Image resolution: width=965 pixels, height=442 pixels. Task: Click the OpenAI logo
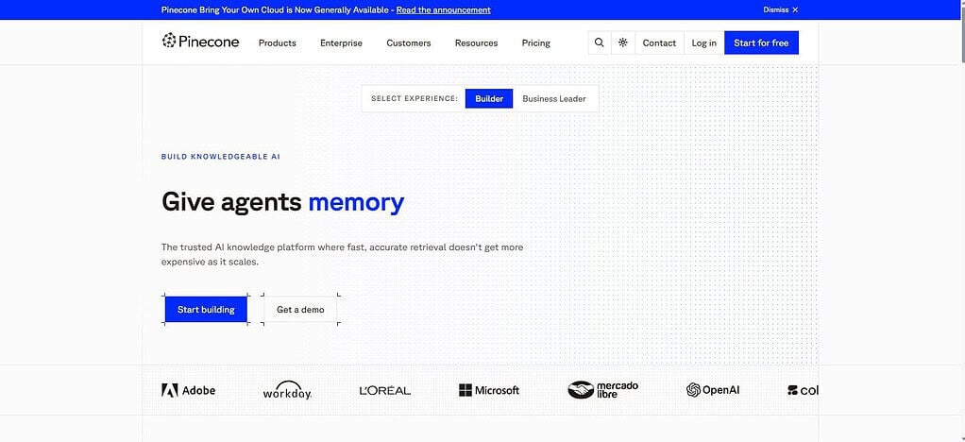point(713,390)
